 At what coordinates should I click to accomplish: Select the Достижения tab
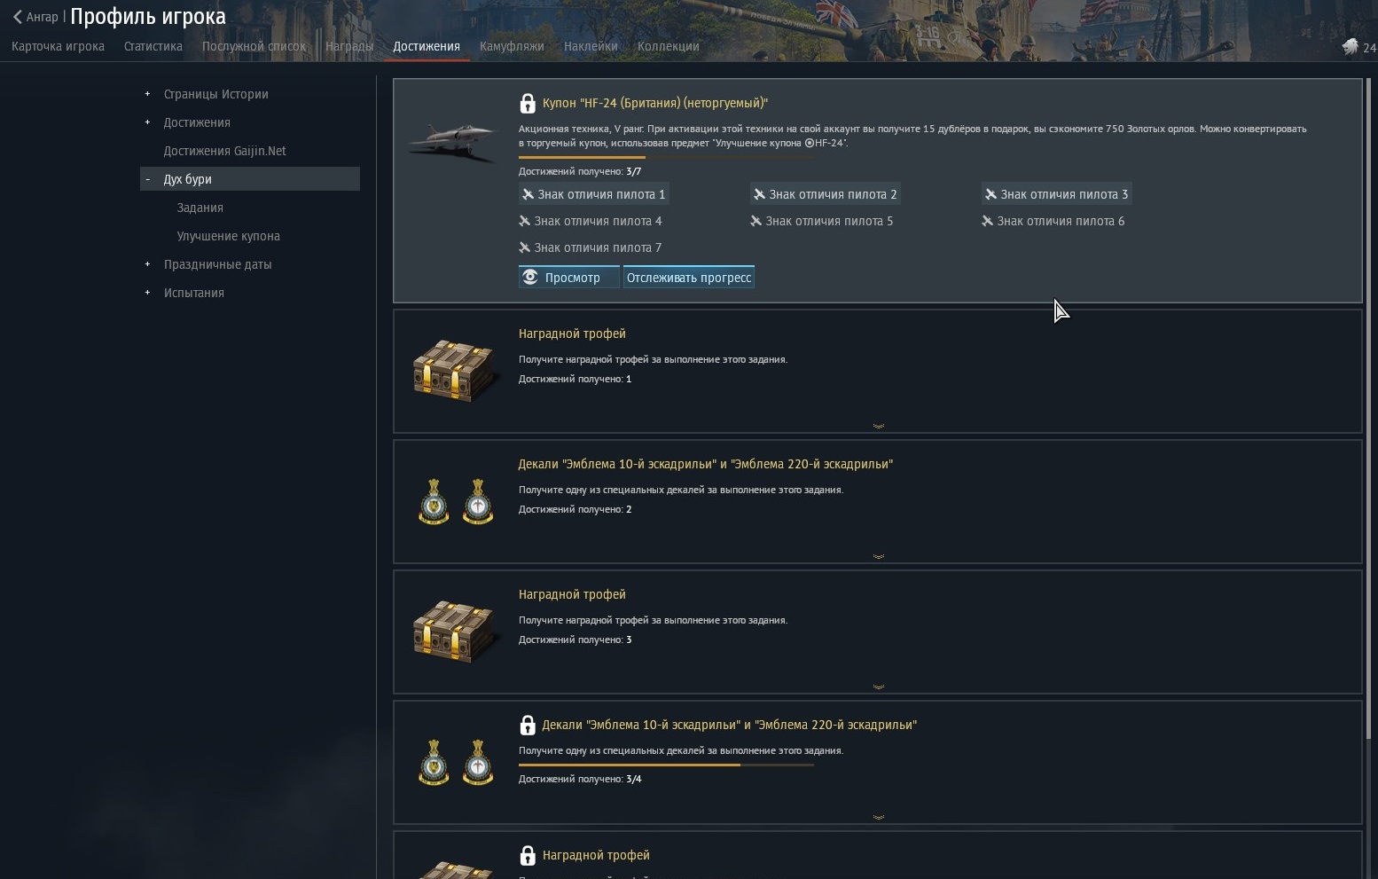427,46
